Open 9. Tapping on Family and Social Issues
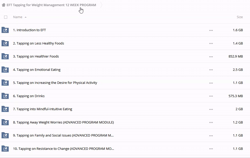This screenshot has width=250, height=158. point(63,136)
